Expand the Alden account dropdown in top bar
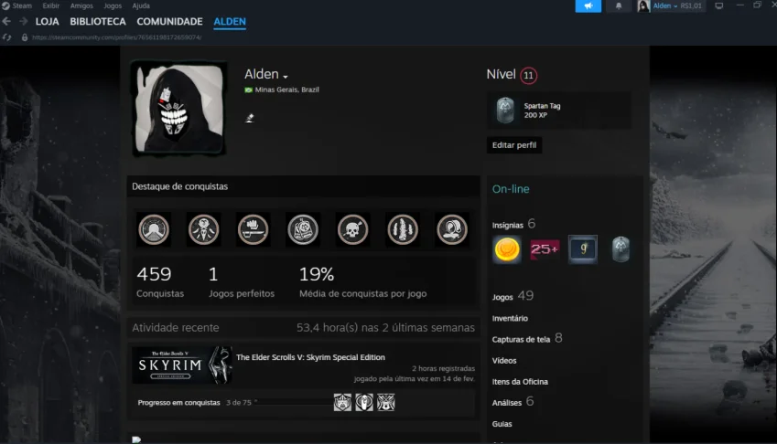This screenshot has width=777, height=444. click(665, 5)
